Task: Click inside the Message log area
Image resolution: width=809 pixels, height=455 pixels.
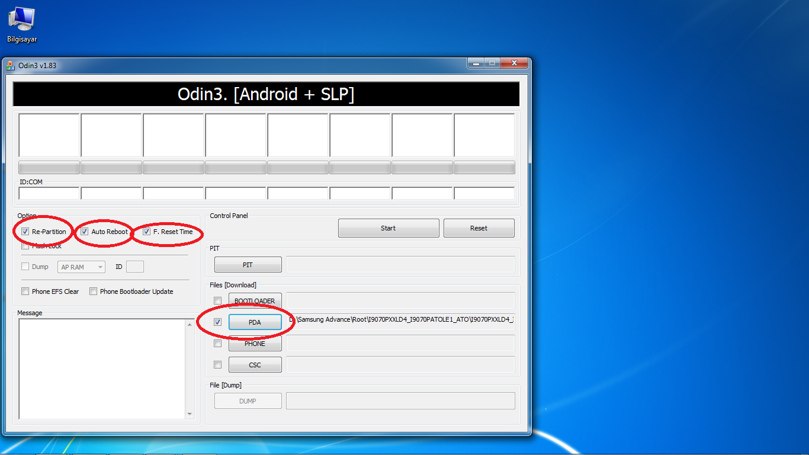Action: 102,369
